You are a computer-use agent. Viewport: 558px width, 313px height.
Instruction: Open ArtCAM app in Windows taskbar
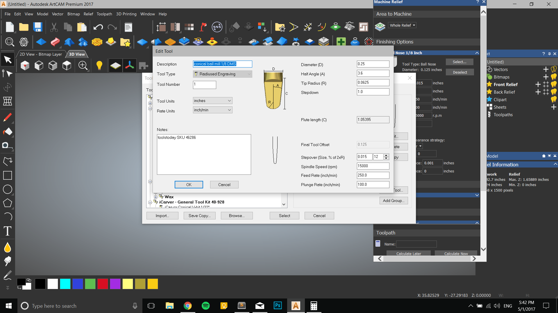296,306
